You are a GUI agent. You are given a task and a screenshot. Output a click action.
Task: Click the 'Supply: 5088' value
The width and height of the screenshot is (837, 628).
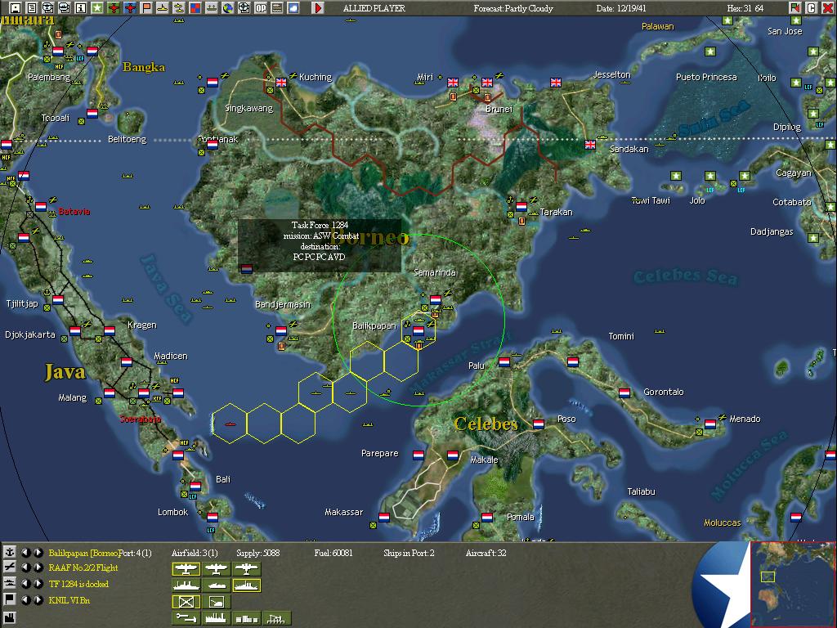coord(257,553)
